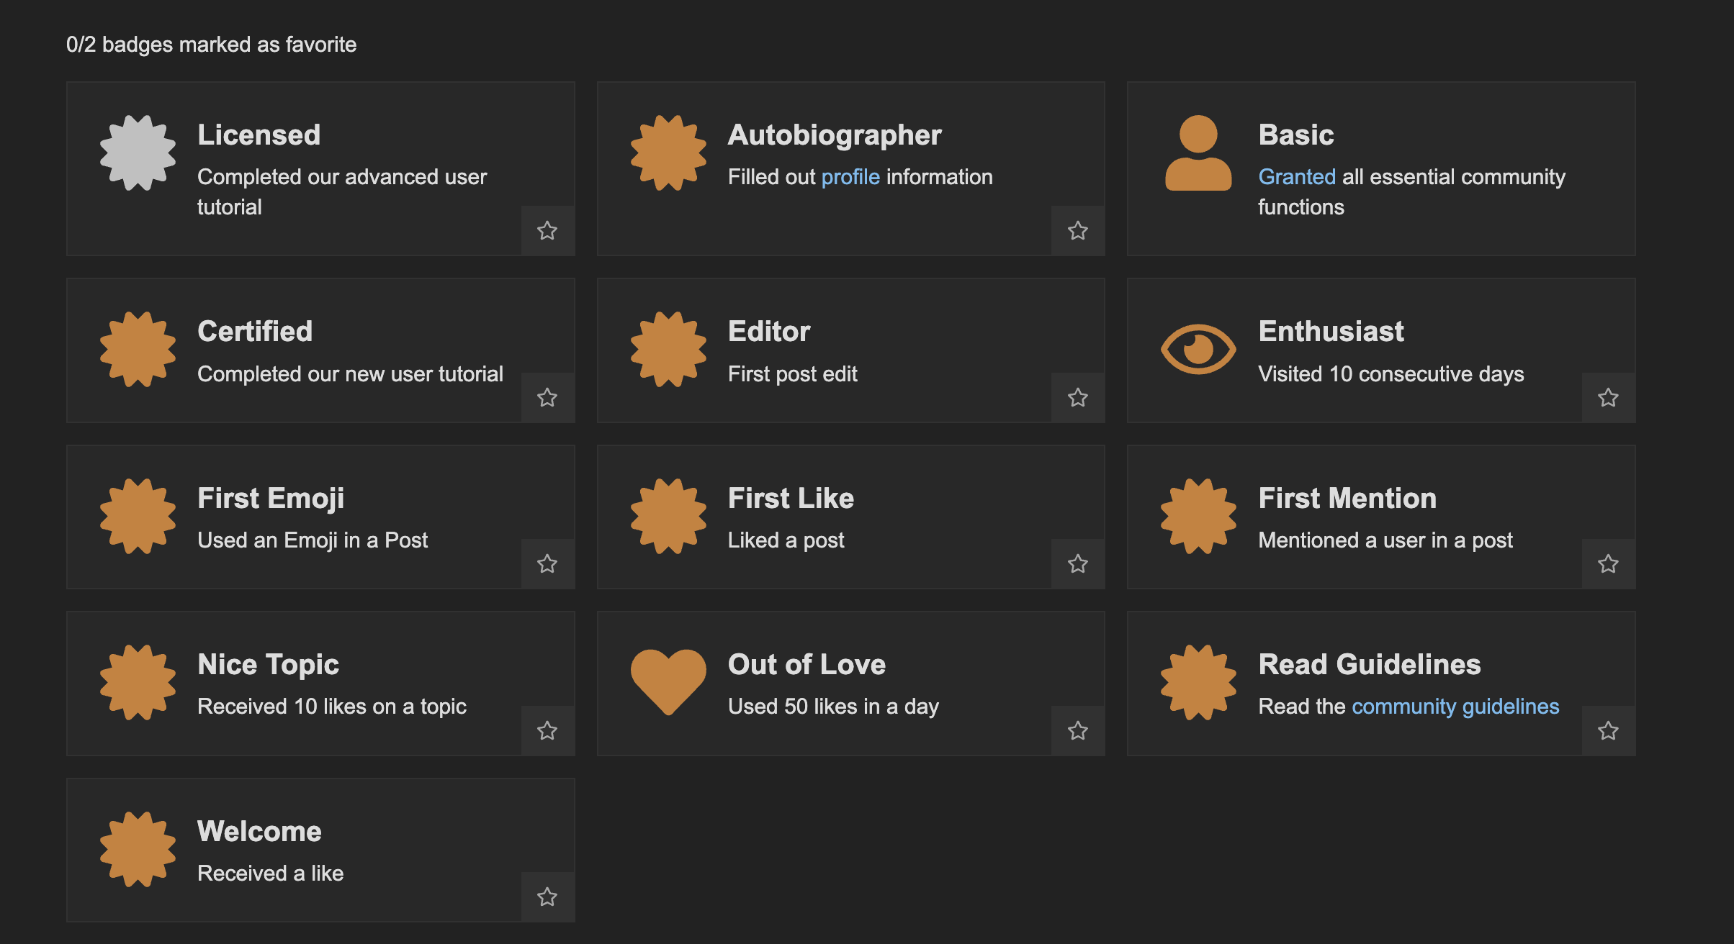1734x944 pixels.
Task: Open the profile link in Autobiographer
Action: 850,177
